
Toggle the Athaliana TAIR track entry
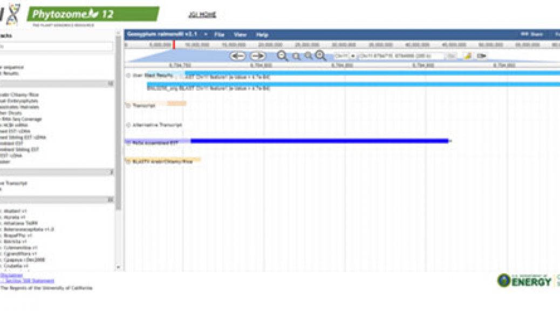[x=19, y=223]
